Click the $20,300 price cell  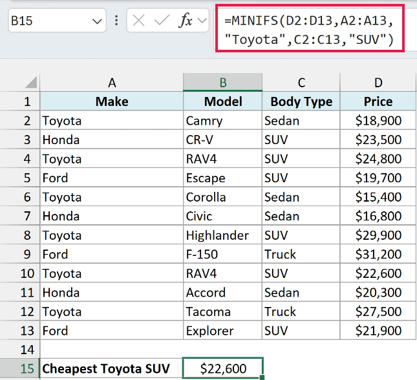tap(378, 292)
